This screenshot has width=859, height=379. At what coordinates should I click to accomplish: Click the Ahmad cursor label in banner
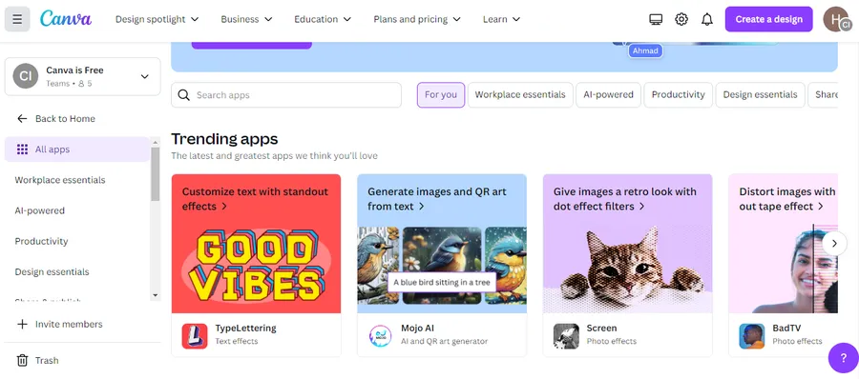645,50
